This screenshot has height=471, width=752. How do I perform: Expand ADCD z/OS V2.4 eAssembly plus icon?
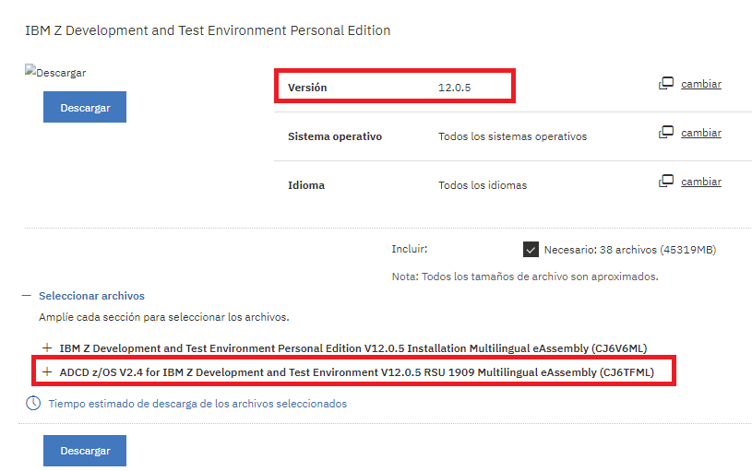(47, 372)
